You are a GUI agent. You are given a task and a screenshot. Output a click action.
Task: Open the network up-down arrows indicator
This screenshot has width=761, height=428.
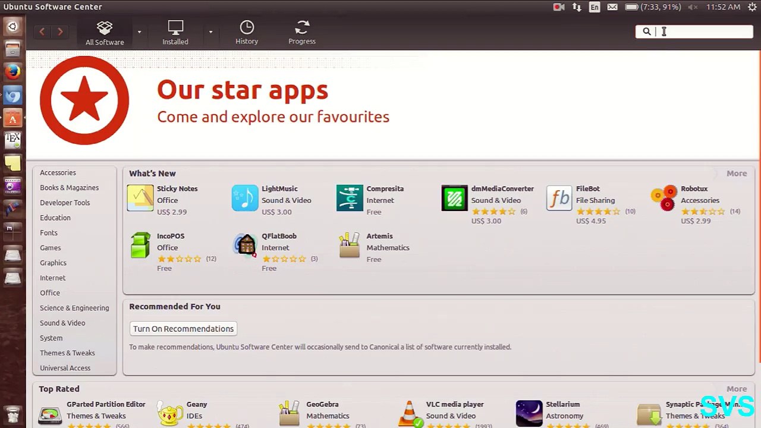[577, 7]
